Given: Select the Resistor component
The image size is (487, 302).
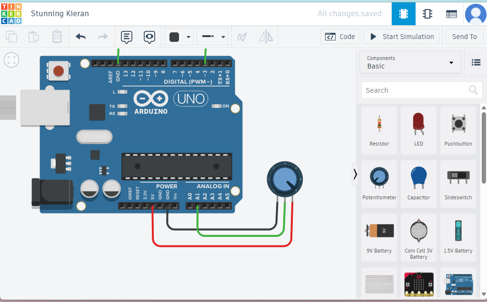Looking at the screenshot, I should click(379, 131).
